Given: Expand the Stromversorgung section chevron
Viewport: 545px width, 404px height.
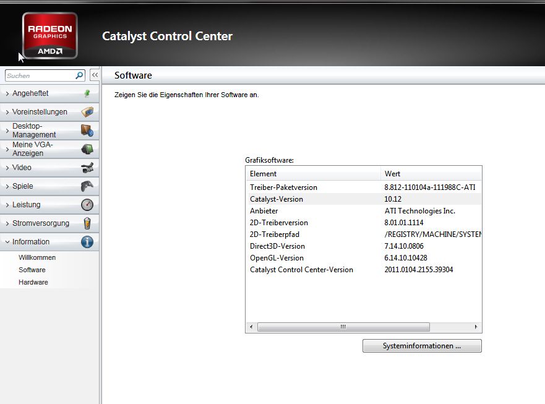Looking at the screenshot, I should pyautogui.click(x=7, y=223).
